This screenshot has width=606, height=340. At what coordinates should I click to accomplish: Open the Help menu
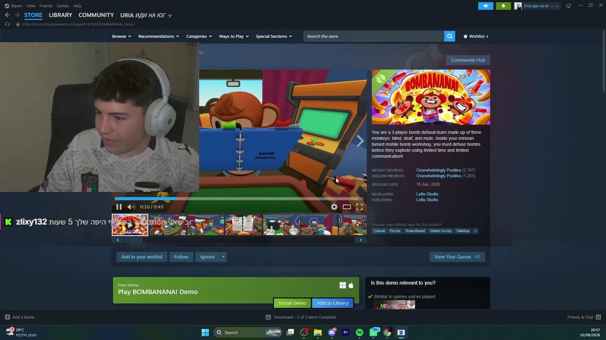77,6
